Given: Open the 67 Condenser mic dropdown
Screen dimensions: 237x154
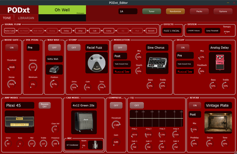Looking at the screenshot, I should (72, 145).
